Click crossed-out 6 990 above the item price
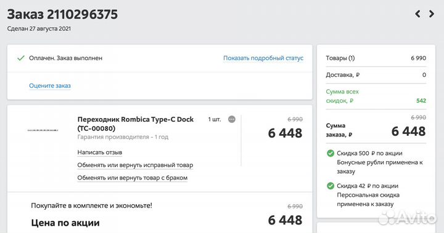444x233 pixels. (x=295, y=119)
